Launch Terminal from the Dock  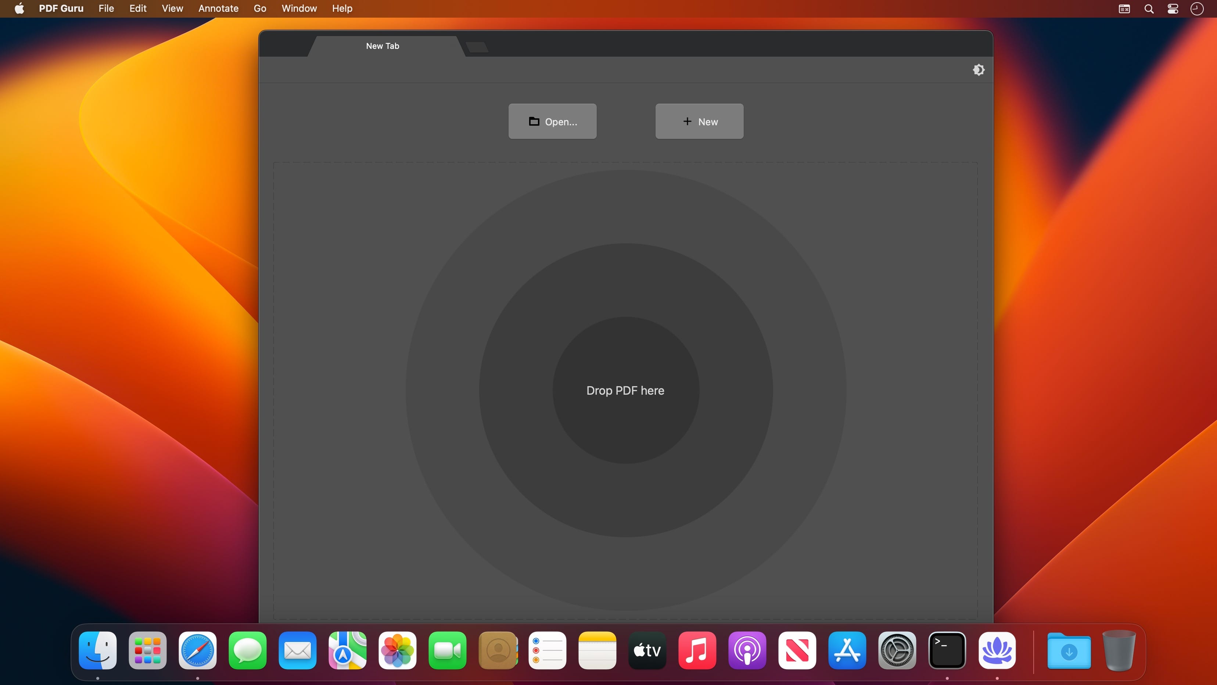(947, 650)
